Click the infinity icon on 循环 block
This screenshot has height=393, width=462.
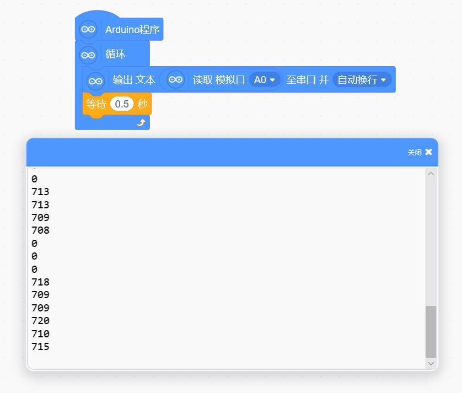88,55
